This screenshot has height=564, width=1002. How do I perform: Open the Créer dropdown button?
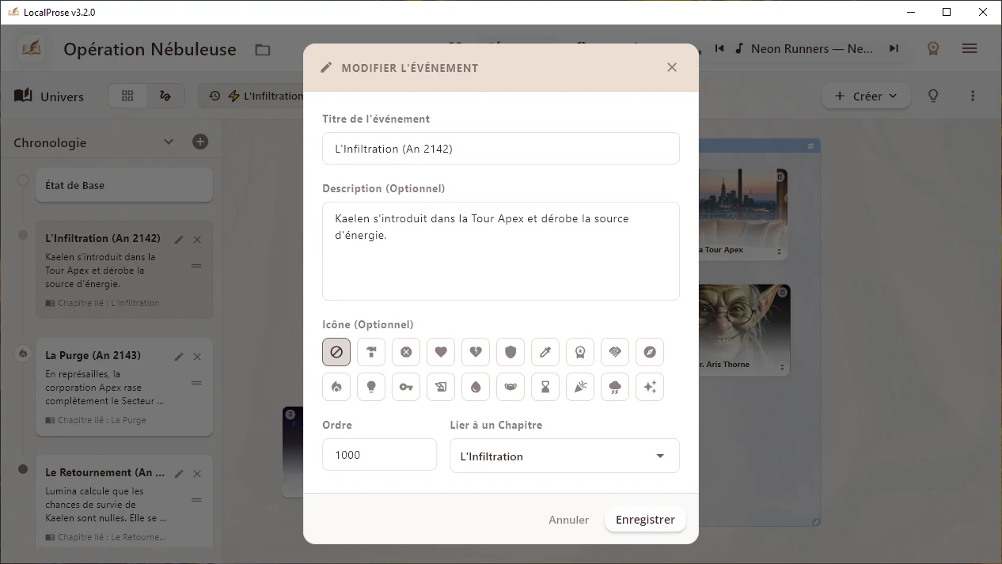coord(867,96)
